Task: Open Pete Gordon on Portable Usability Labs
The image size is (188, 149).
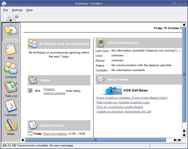Action: click(123, 102)
